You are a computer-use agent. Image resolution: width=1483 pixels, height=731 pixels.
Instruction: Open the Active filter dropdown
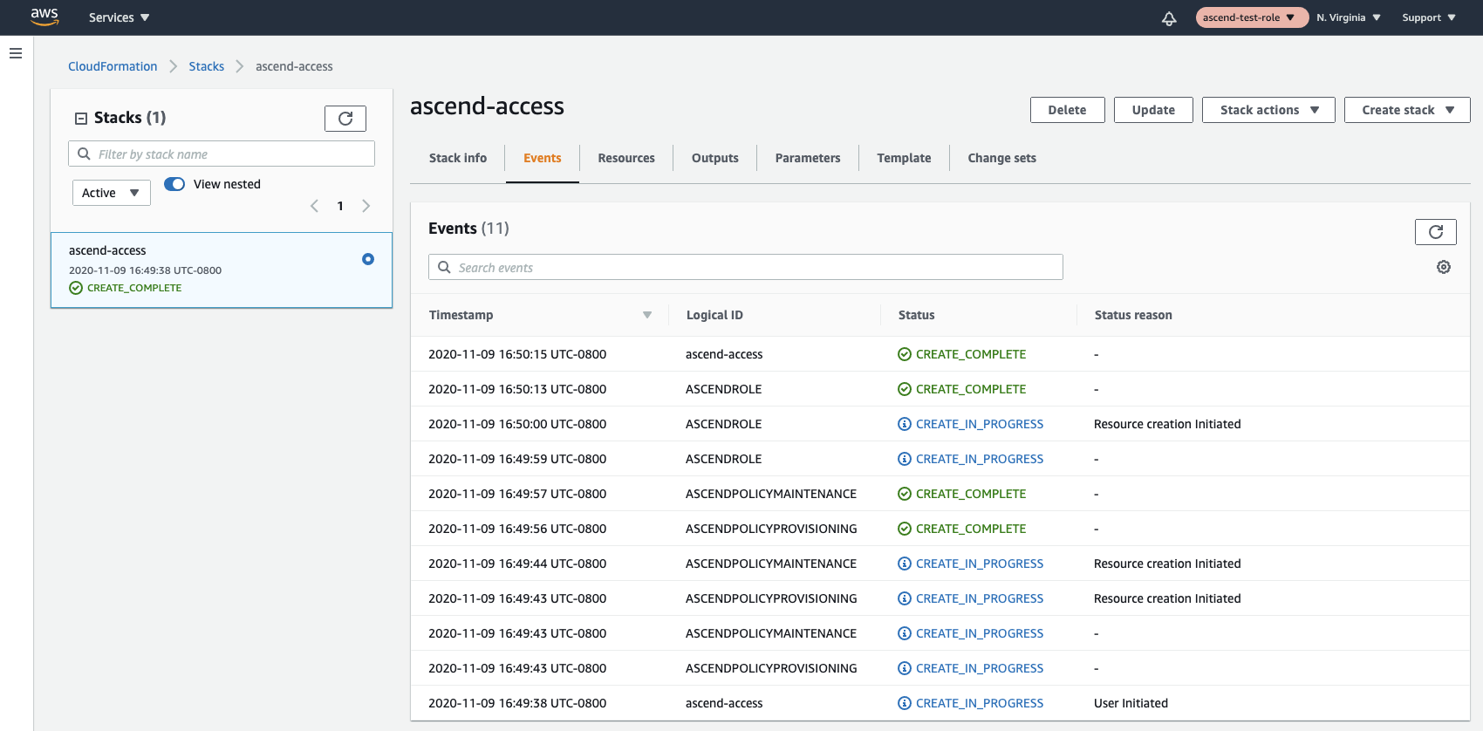(111, 193)
